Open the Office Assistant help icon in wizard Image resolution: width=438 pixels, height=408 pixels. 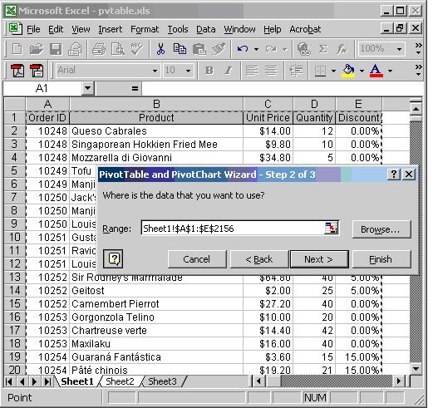(x=113, y=259)
